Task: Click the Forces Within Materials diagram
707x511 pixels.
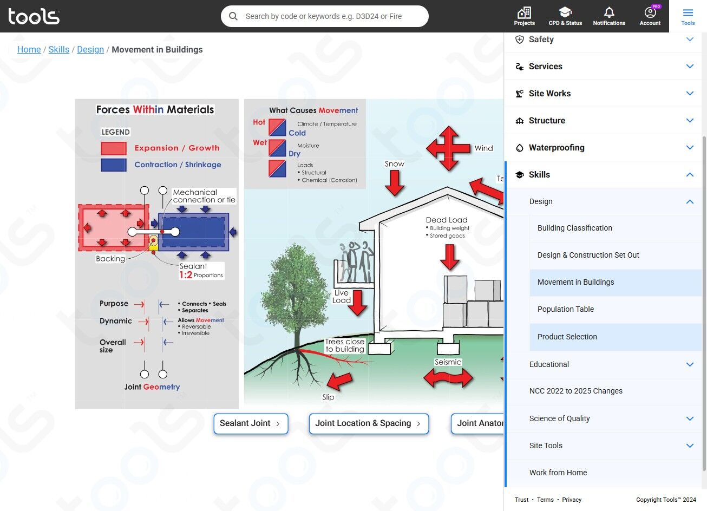Action: [x=157, y=254]
